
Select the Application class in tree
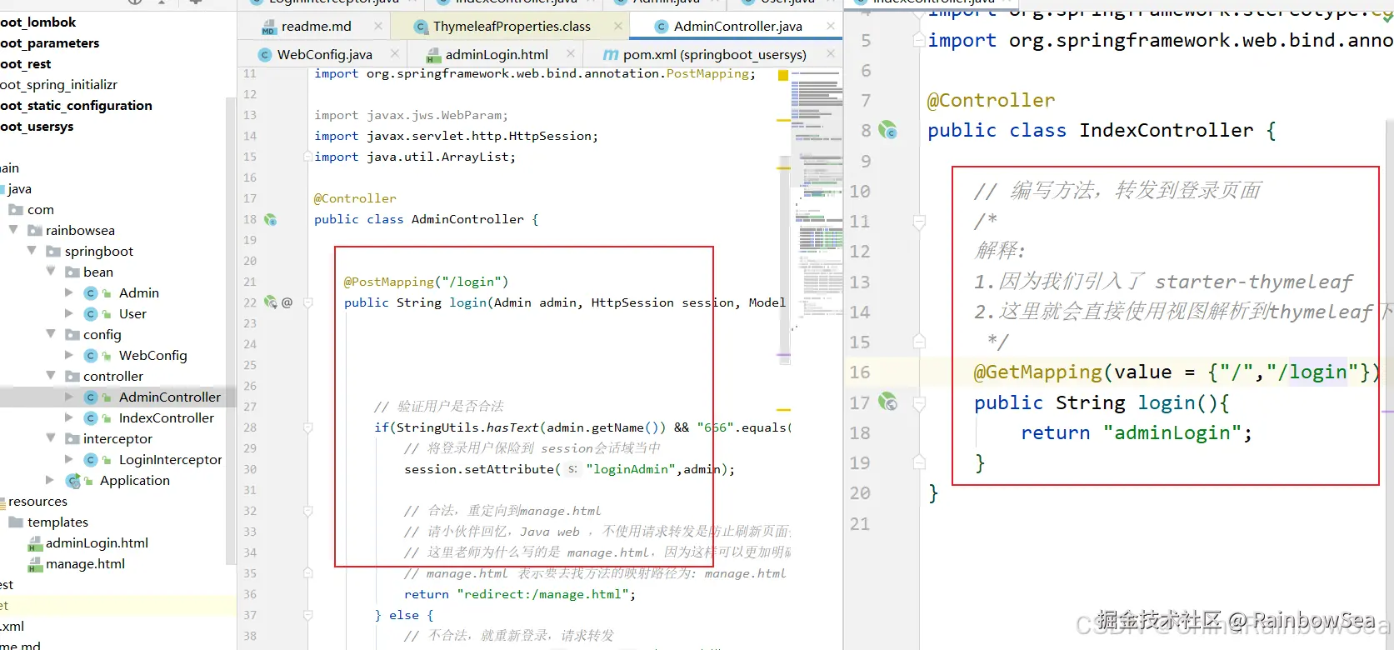pyautogui.click(x=134, y=480)
